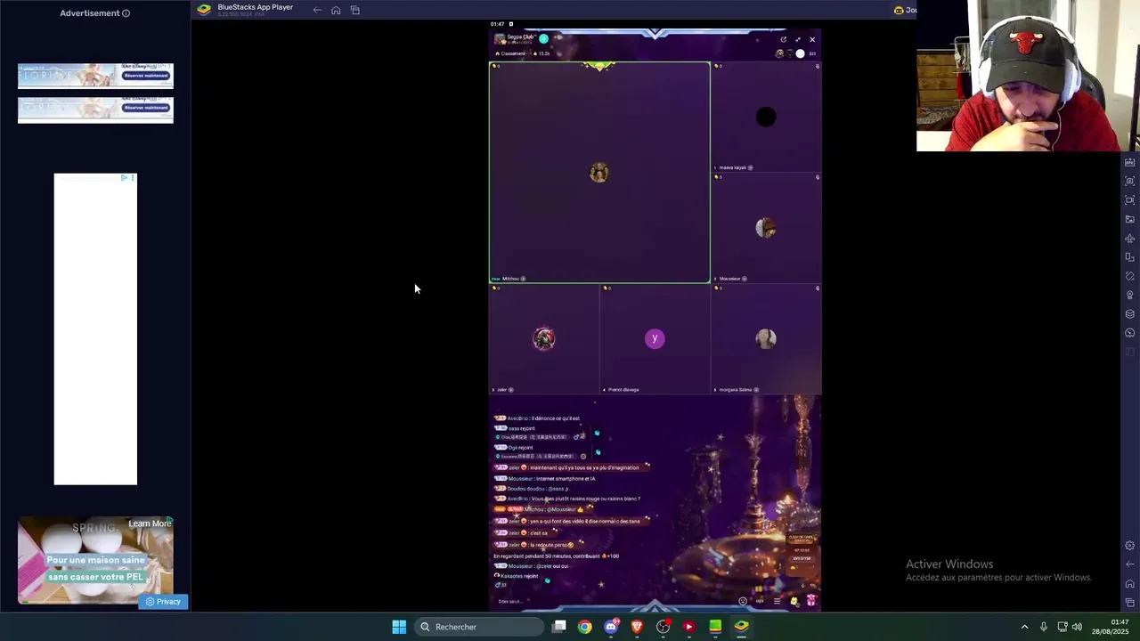This screenshot has height=641, width=1140.
Task: Select maeva kayak's black avatar
Action: pyautogui.click(x=766, y=117)
